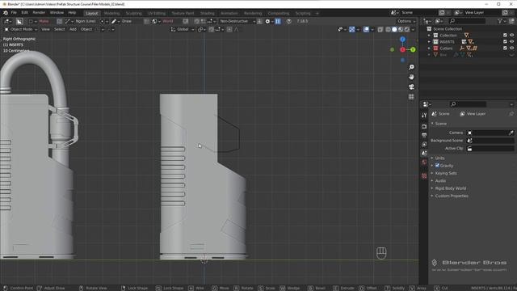
Task: Click the blue Z axis gizmo
Action: [402, 40]
